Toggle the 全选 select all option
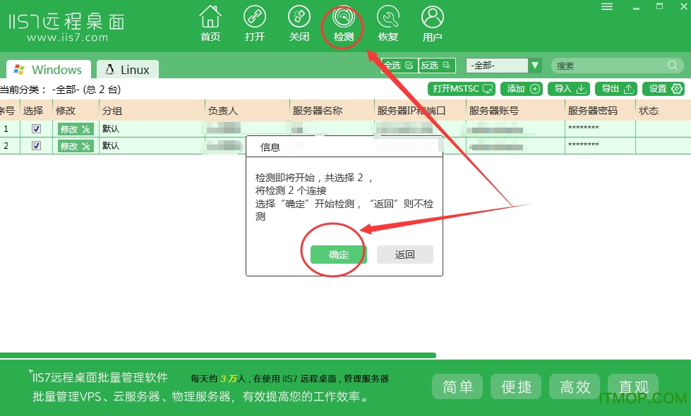 pyautogui.click(x=399, y=66)
